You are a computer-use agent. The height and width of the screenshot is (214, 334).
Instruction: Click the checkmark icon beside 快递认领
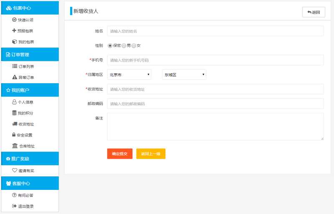tap(15, 20)
